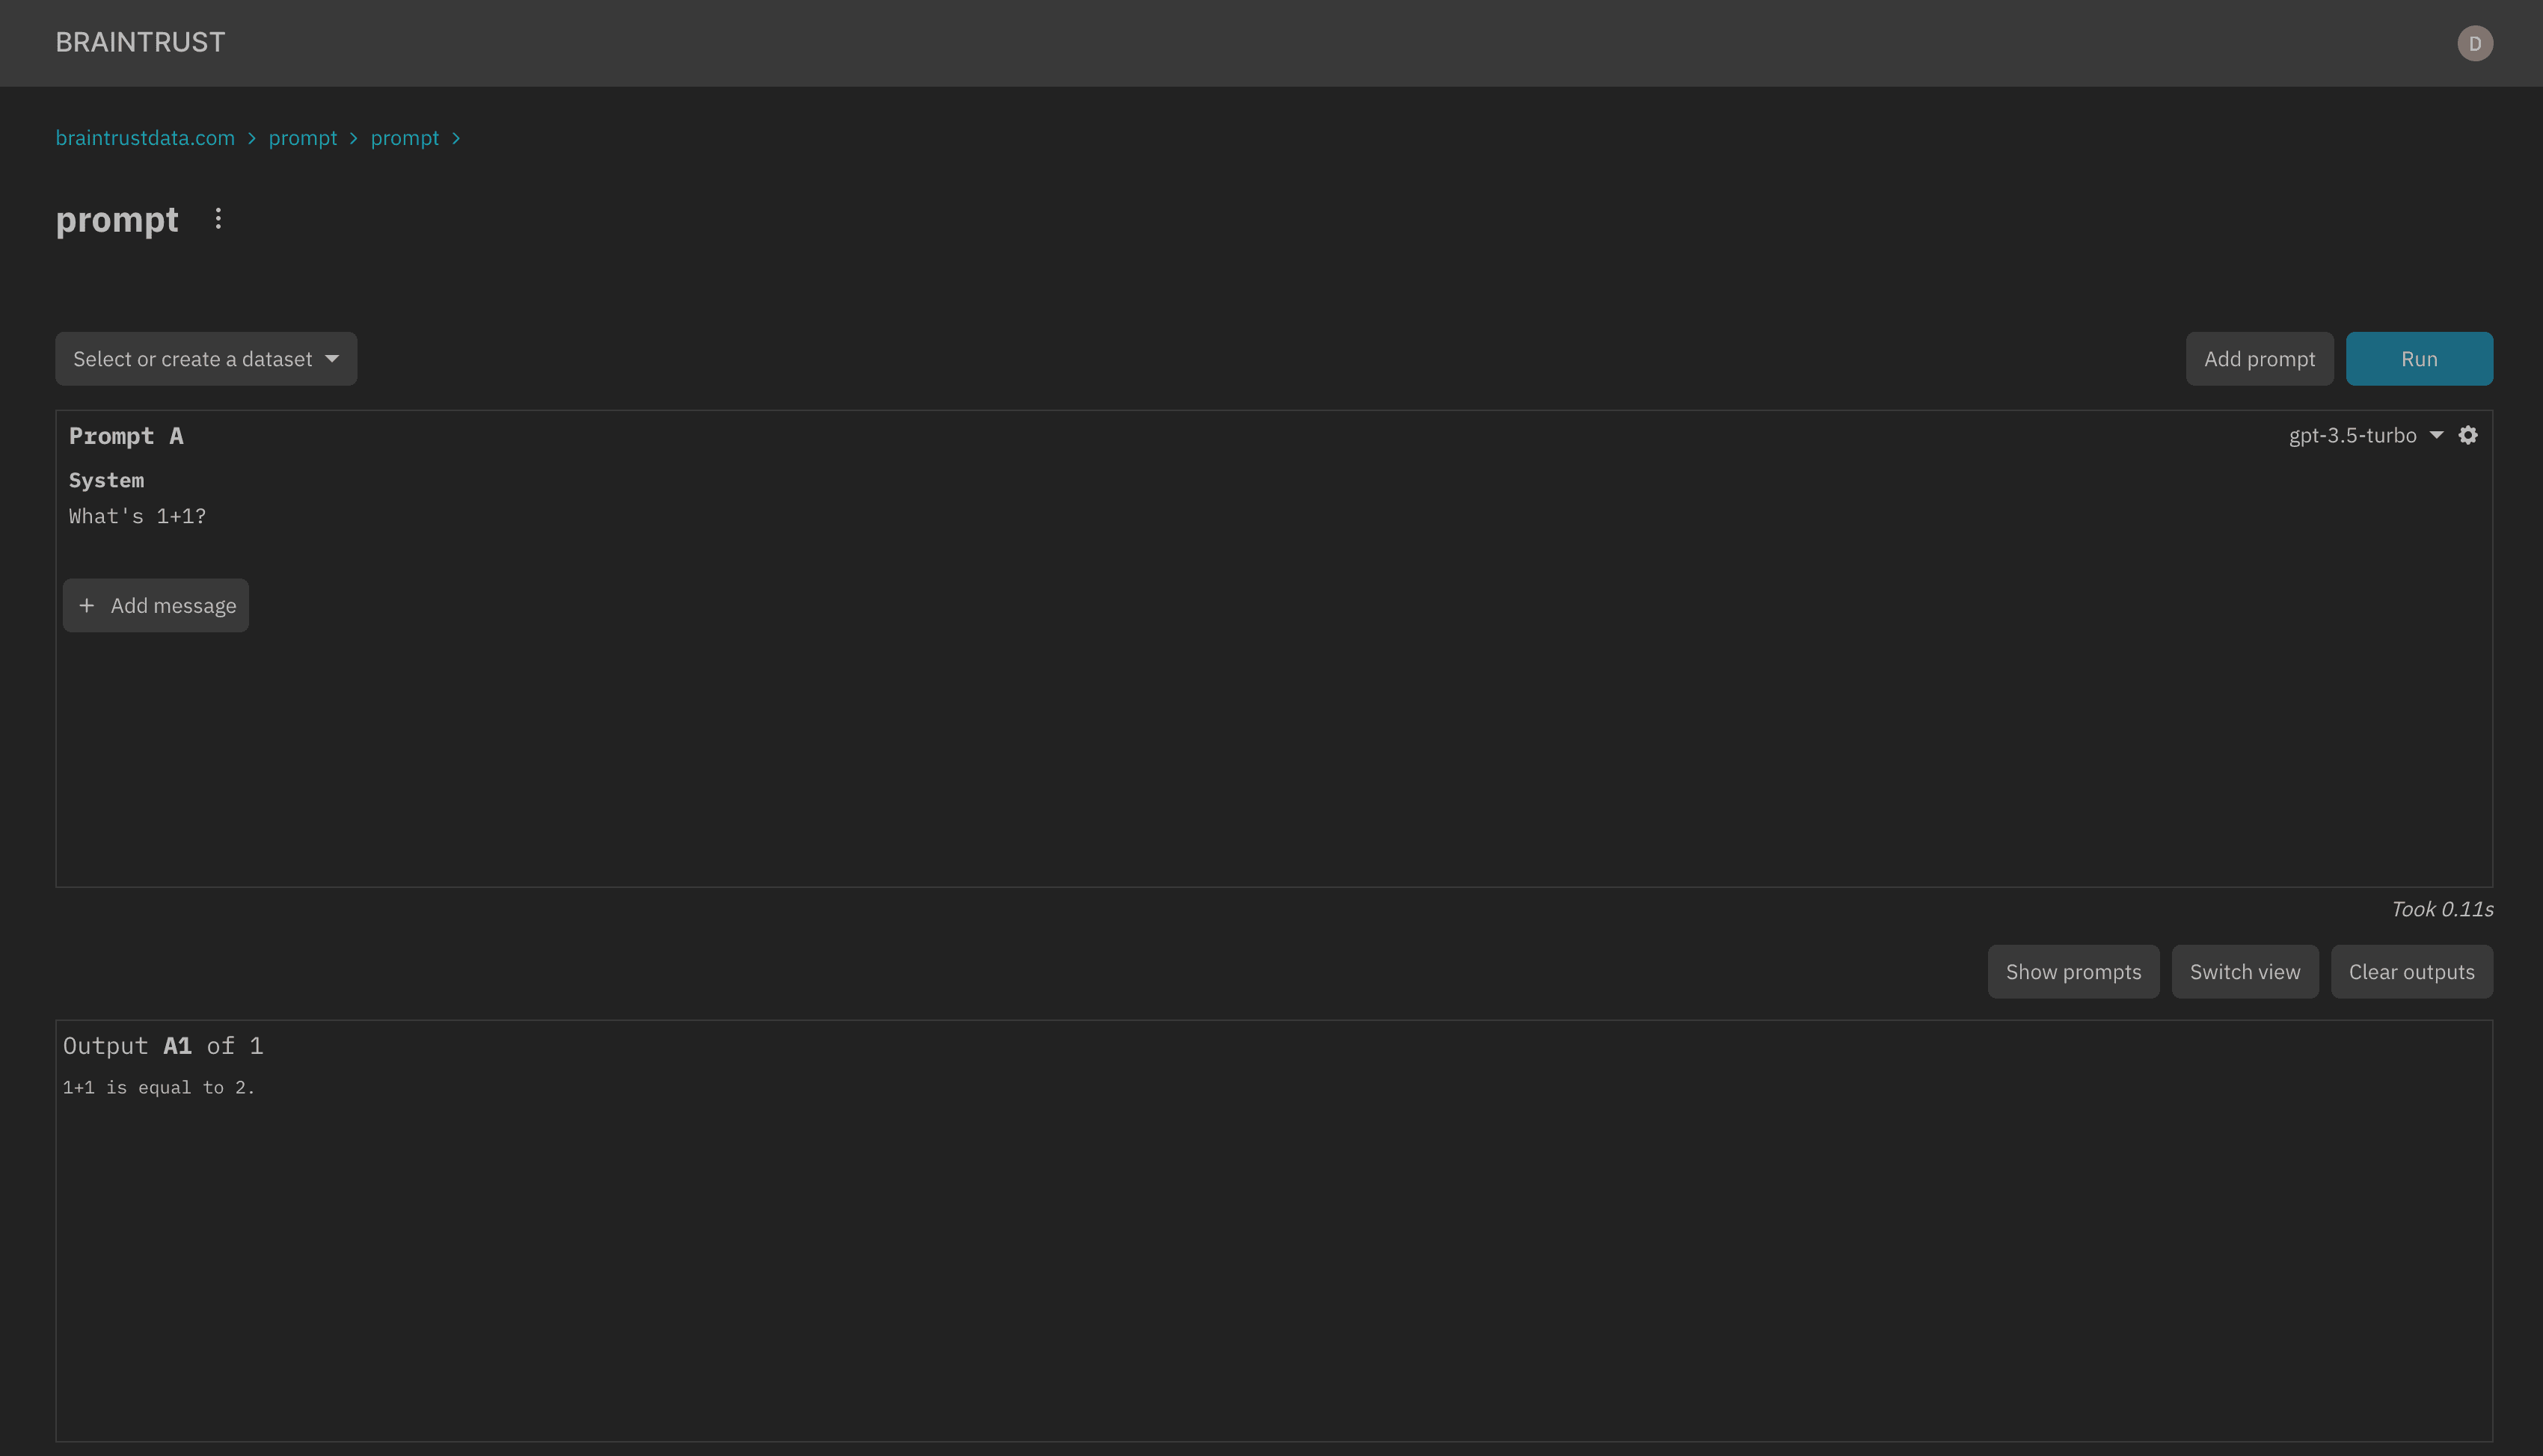Click the Prompt A heading
This screenshot has width=2543, height=1456.
point(126,436)
